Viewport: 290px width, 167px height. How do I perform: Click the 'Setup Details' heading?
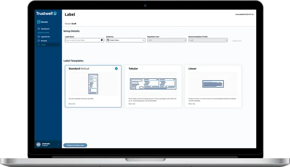71,31
